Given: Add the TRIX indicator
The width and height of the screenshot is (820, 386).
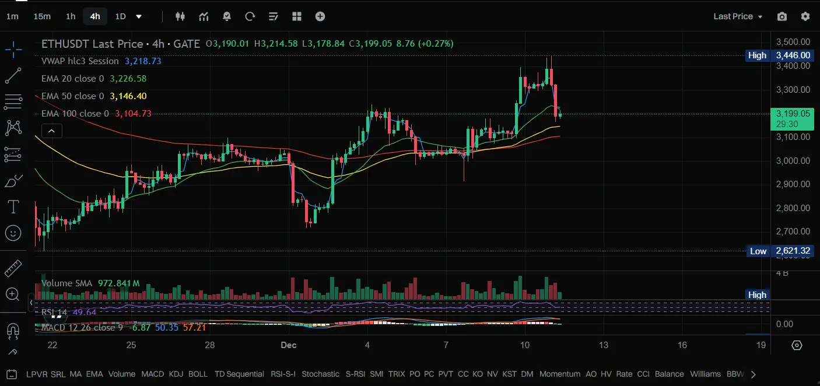Looking at the screenshot, I should (397, 374).
